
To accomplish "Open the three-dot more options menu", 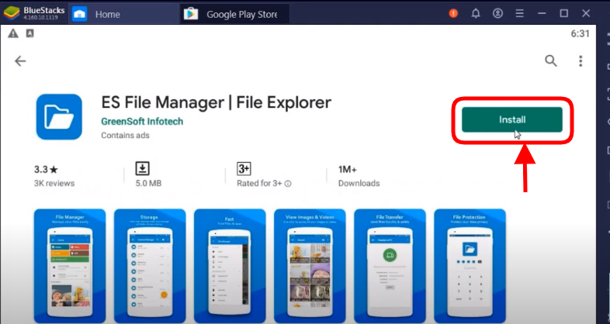I will [x=581, y=60].
